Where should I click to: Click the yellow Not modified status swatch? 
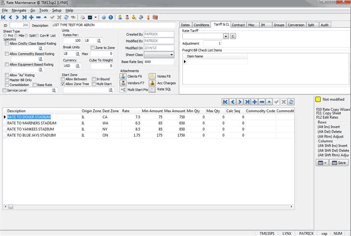point(318,99)
